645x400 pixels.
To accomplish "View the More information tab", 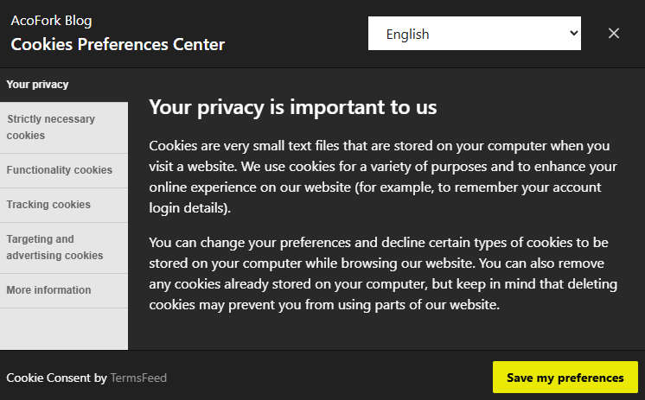I will tap(48, 290).
